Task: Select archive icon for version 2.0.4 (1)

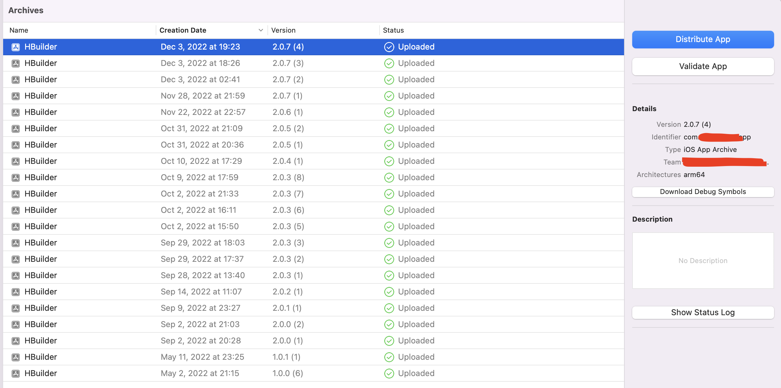Action: click(16, 161)
